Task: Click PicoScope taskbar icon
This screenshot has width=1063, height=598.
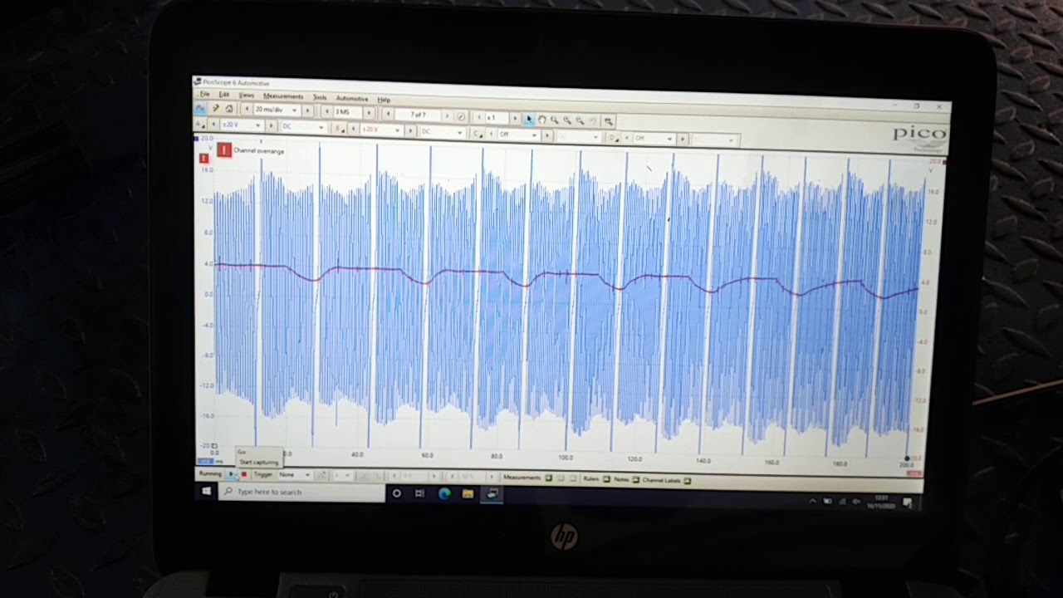Action: [x=492, y=494]
